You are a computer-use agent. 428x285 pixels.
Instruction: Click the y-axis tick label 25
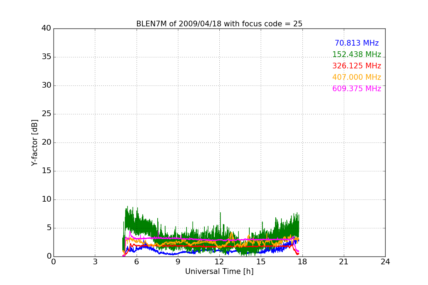(46, 114)
